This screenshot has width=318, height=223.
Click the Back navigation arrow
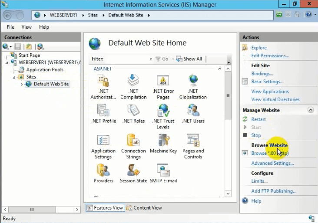(8, 16)
